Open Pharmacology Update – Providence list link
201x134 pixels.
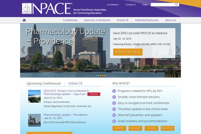click(x=66, y=115)
